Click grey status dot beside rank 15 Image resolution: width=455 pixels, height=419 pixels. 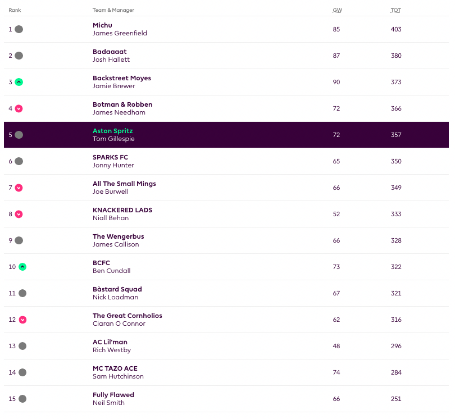[22, 399]
